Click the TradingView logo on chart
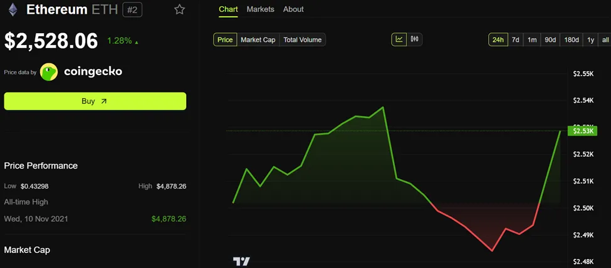This screenshot has width=611, height=268. pos(241,261)
